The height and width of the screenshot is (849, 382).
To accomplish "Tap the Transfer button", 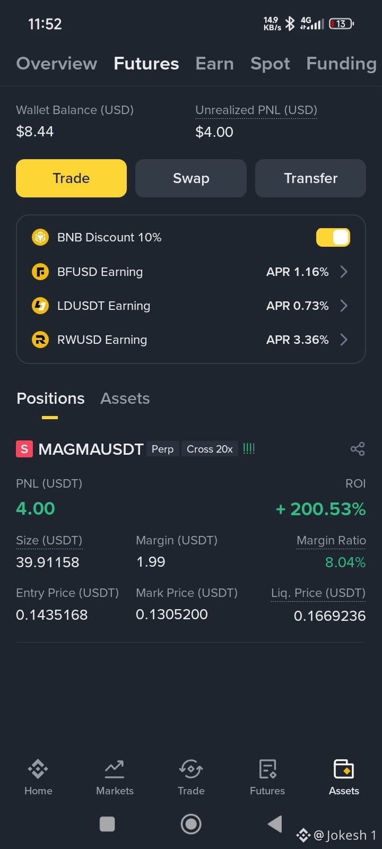I will pos(310,178).
